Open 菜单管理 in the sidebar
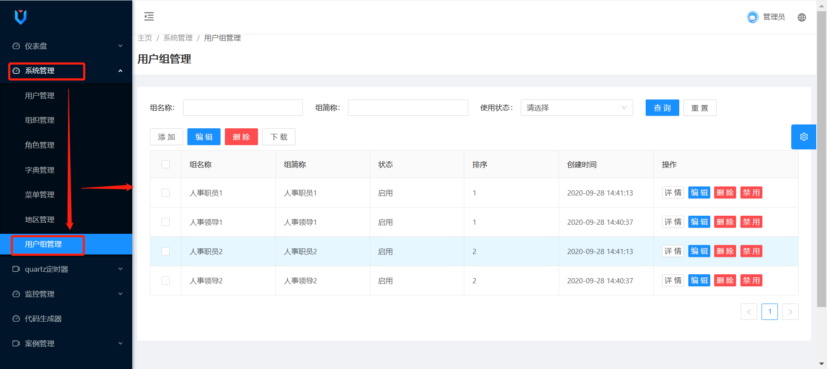The image size is (827, 369). pos(40,195)
